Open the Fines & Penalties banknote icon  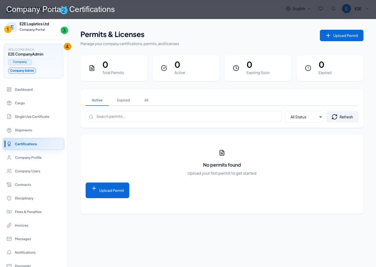[x=9, y=212]
